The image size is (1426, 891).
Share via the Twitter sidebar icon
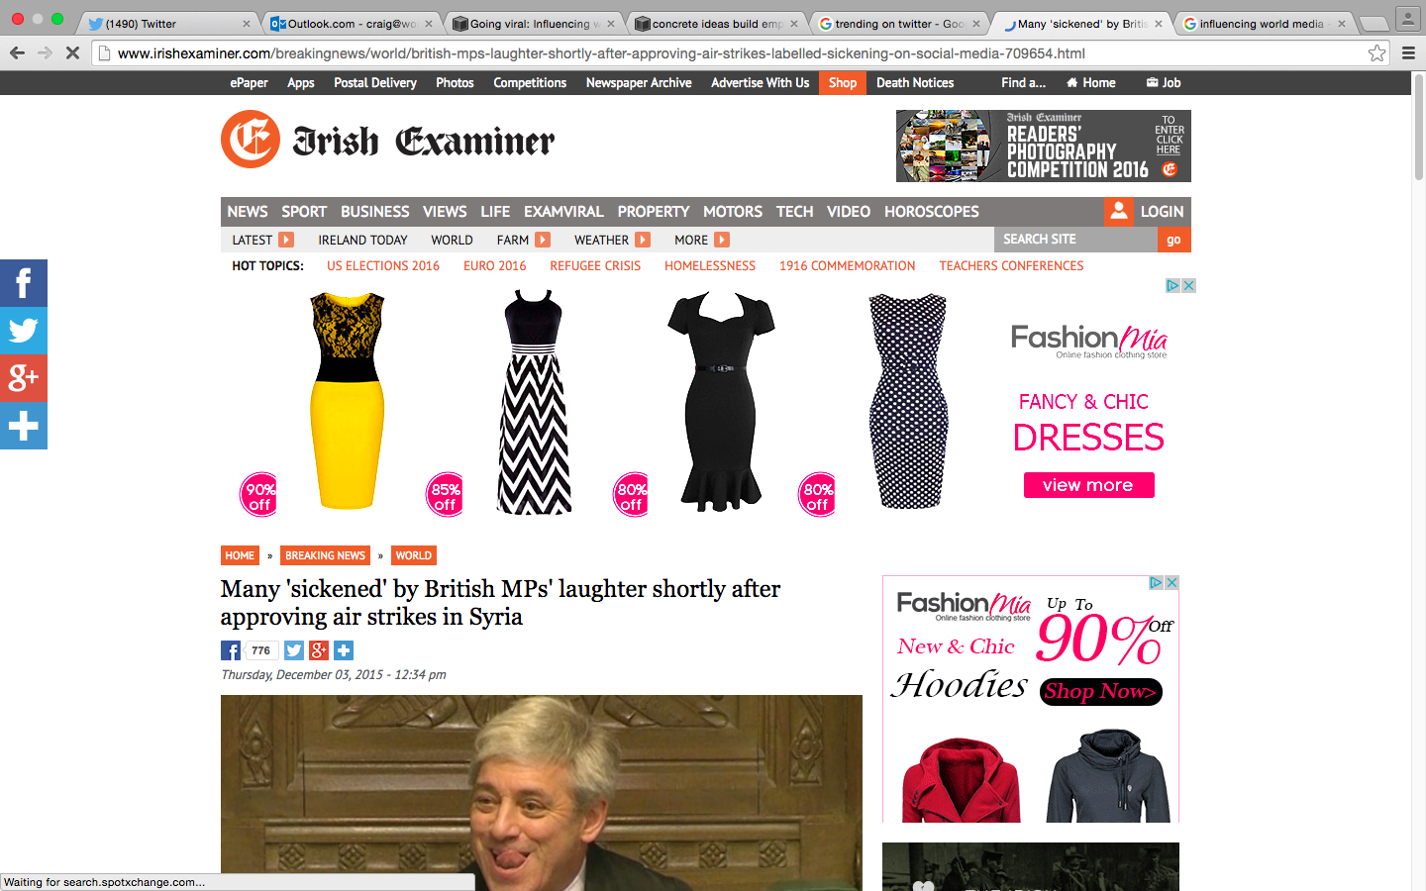24,331
